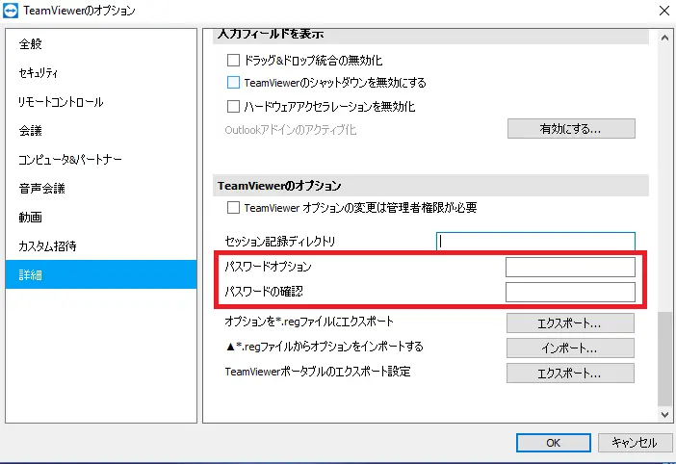Check ハードウェアアクセラレーションを無効化 option
The image size is (676, 464).
click(233, 106)
